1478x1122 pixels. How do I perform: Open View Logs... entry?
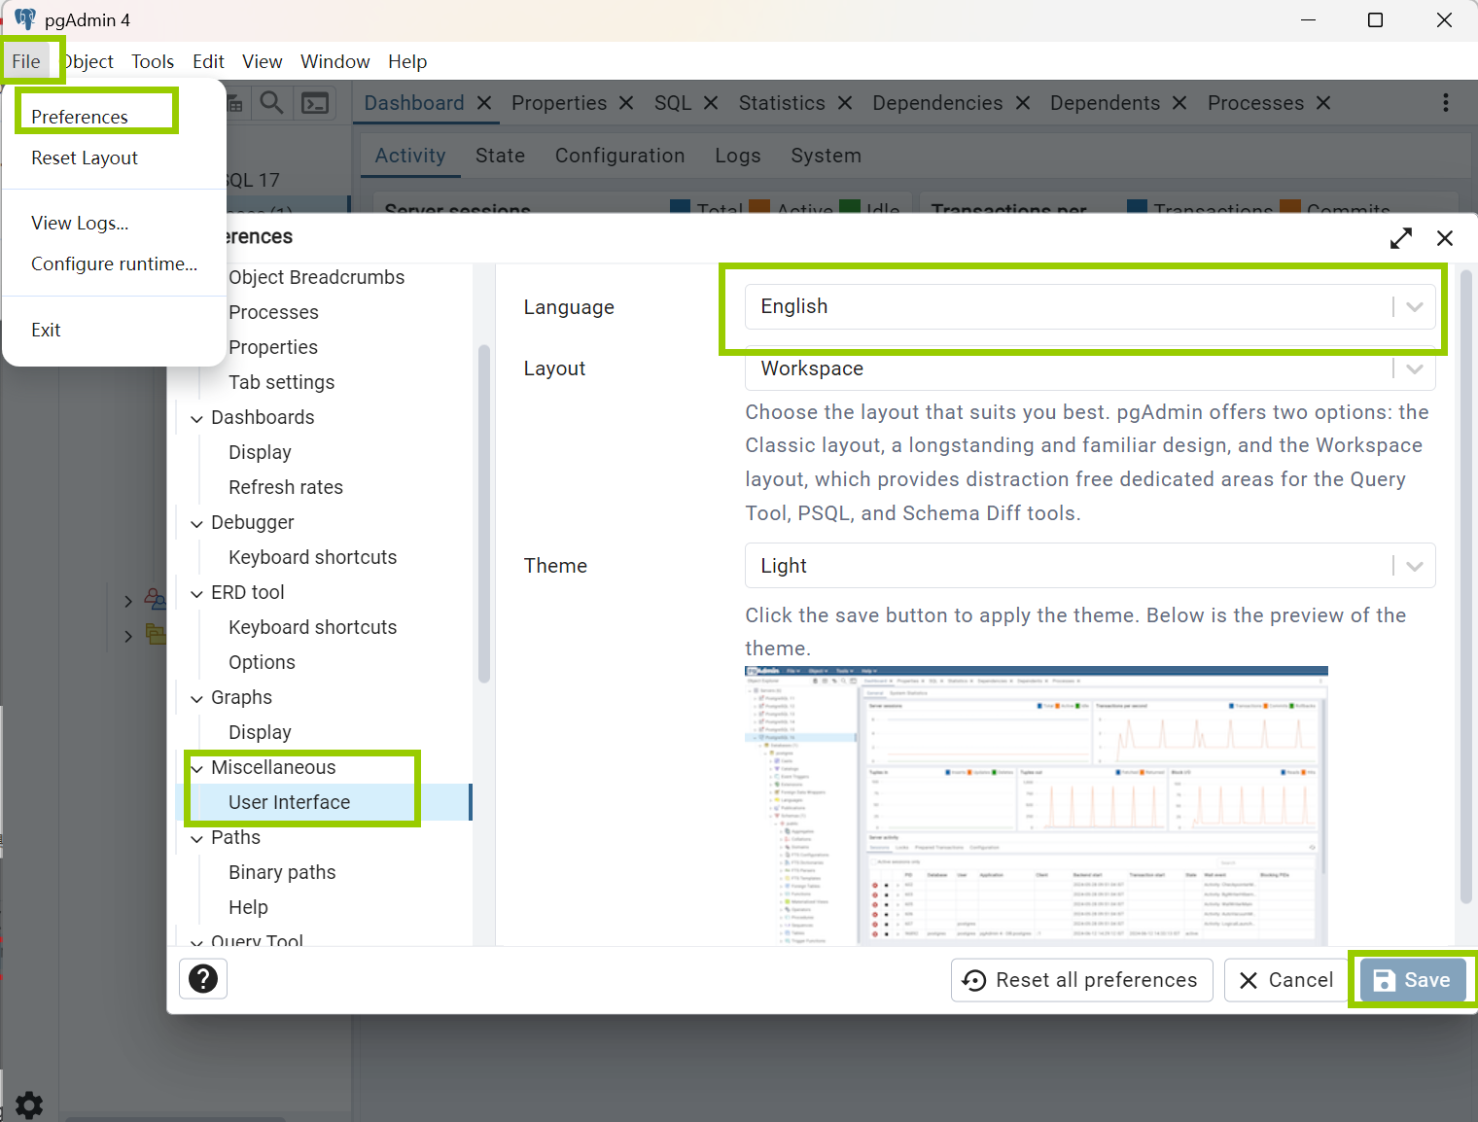[80, 223]
